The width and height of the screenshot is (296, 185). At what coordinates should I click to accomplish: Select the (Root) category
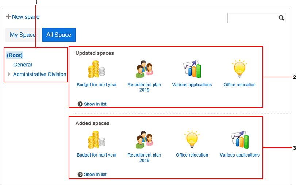coord(15,55)
